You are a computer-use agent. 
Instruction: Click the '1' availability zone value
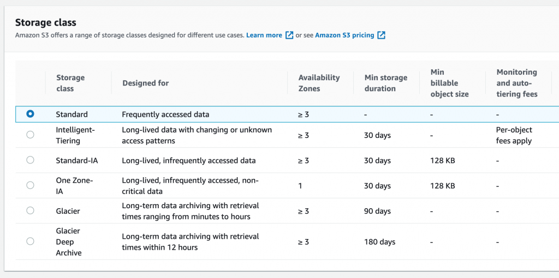pyautogui.click(x=300, y=186)
